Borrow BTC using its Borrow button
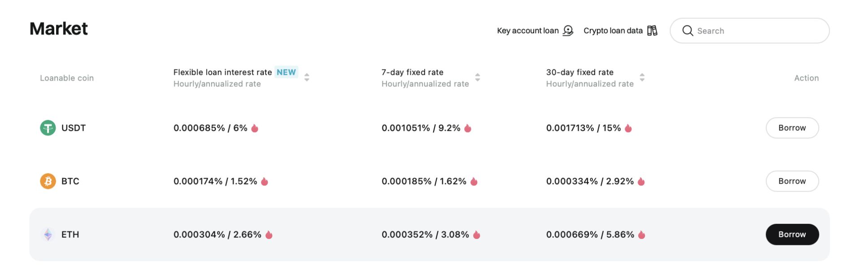Viewport: 861px width, 270px height. (x=792, y=181)
